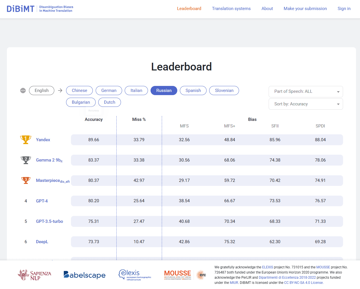Click the gold trophy next to Yandex
Viewport: 360px width, 289px height.
coord(26,140)
